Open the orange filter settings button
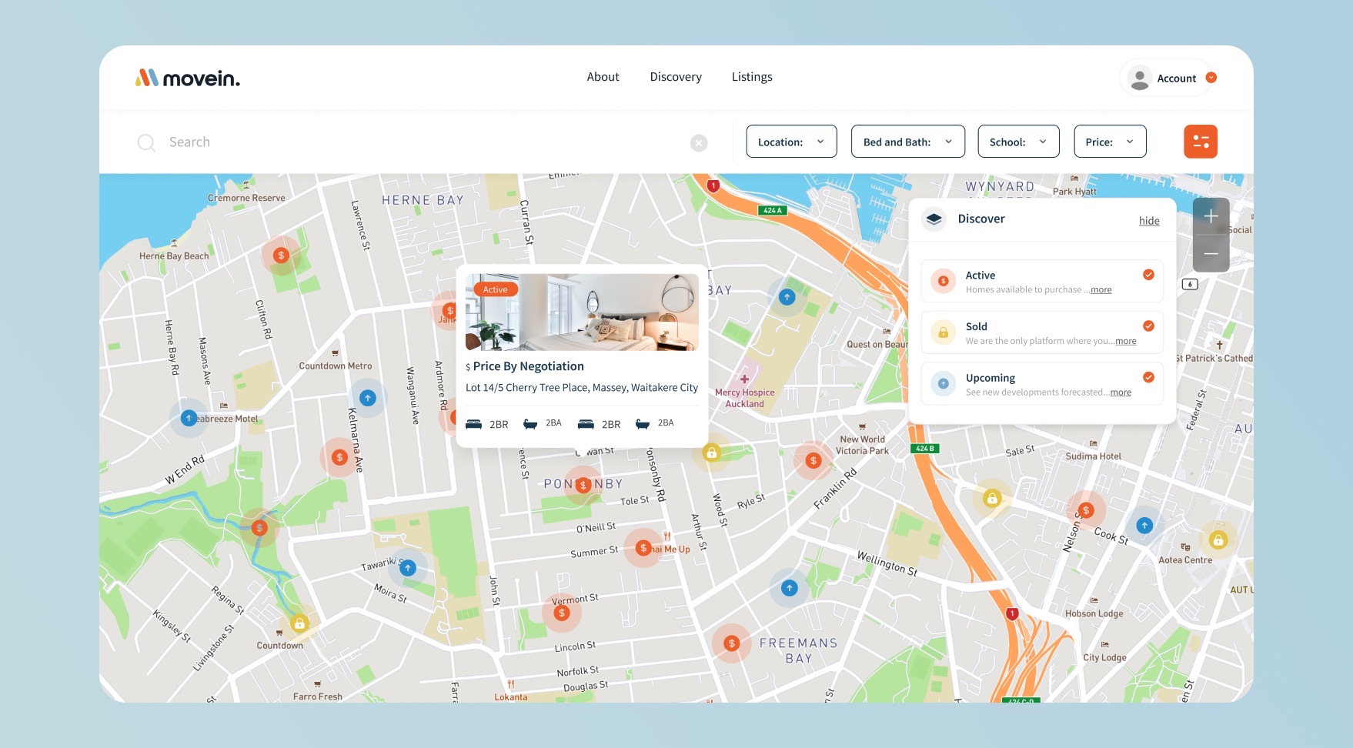Viewport: 1353px width, 748px height. (1200, 142)
